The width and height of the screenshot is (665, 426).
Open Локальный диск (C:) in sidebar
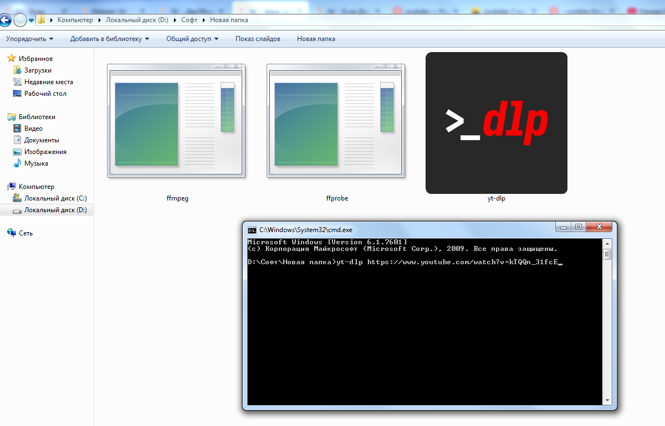point(55,198)
